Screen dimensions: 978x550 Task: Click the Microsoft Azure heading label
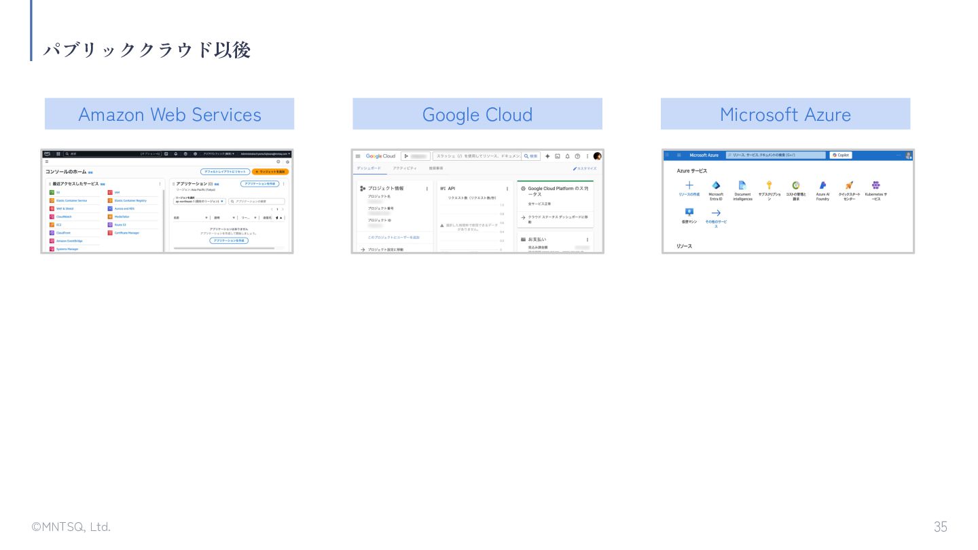click(x=785, y=114)
